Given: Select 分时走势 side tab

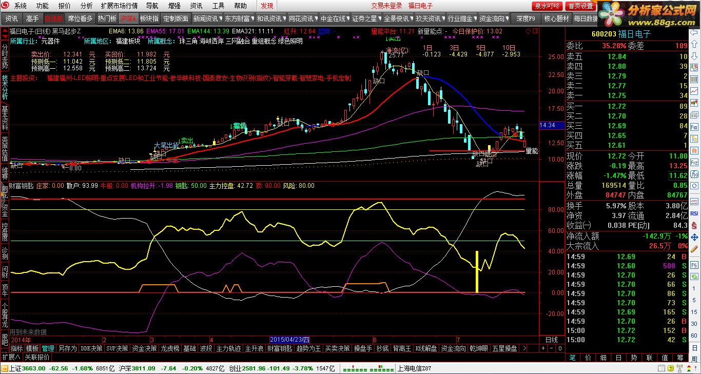Looking at the screenshot, I should [x=5, y=56].
